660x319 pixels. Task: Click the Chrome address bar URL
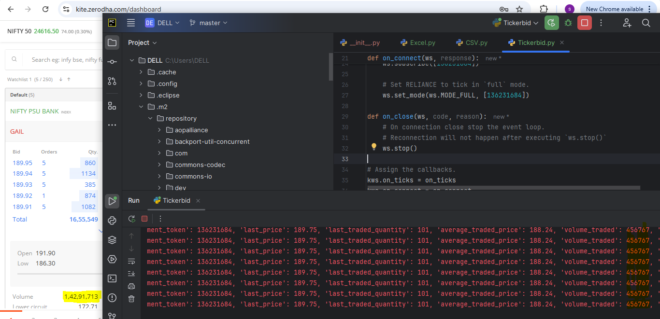[x=118, y=9]
